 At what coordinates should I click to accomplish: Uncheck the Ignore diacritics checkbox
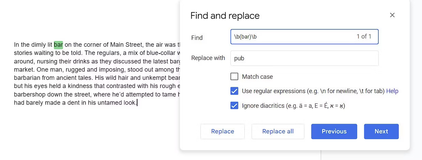234,106
